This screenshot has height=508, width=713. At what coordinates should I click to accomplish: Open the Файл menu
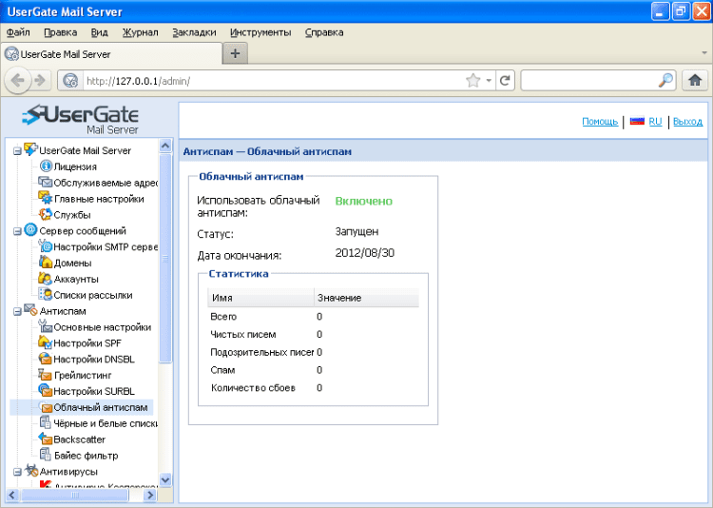[x=18, y=32]
